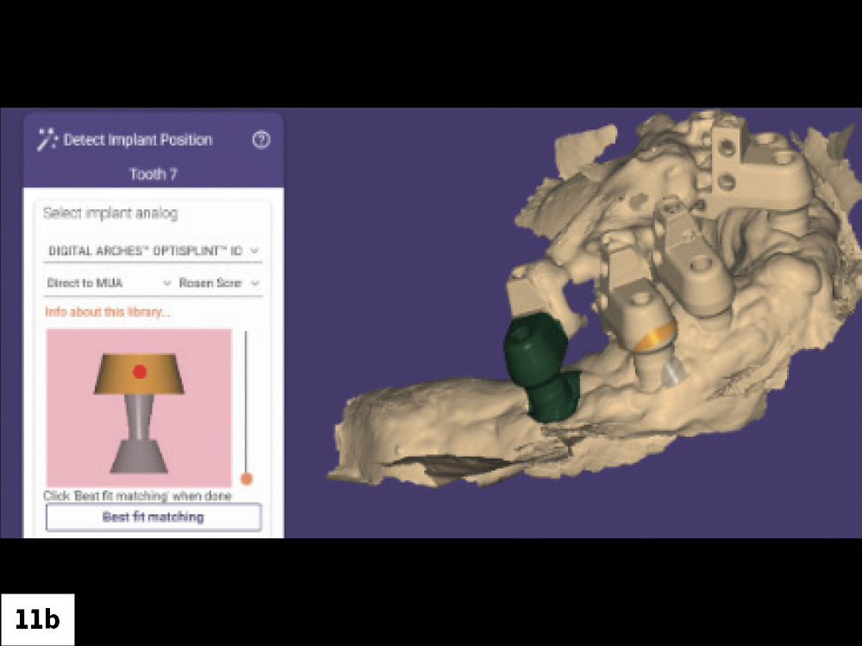Open the help icon on the panel header
The width and height of the screenshot is (862, 646).
pyautogui.click(x=262, y=139)
